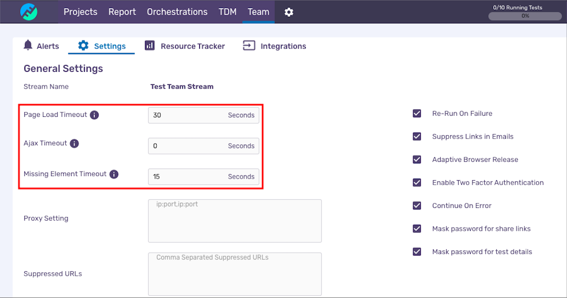Show info for Page Load Timeout

pos(94,115)
